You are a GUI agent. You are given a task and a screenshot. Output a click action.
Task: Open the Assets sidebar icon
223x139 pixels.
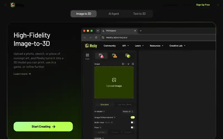coord(88,56)
